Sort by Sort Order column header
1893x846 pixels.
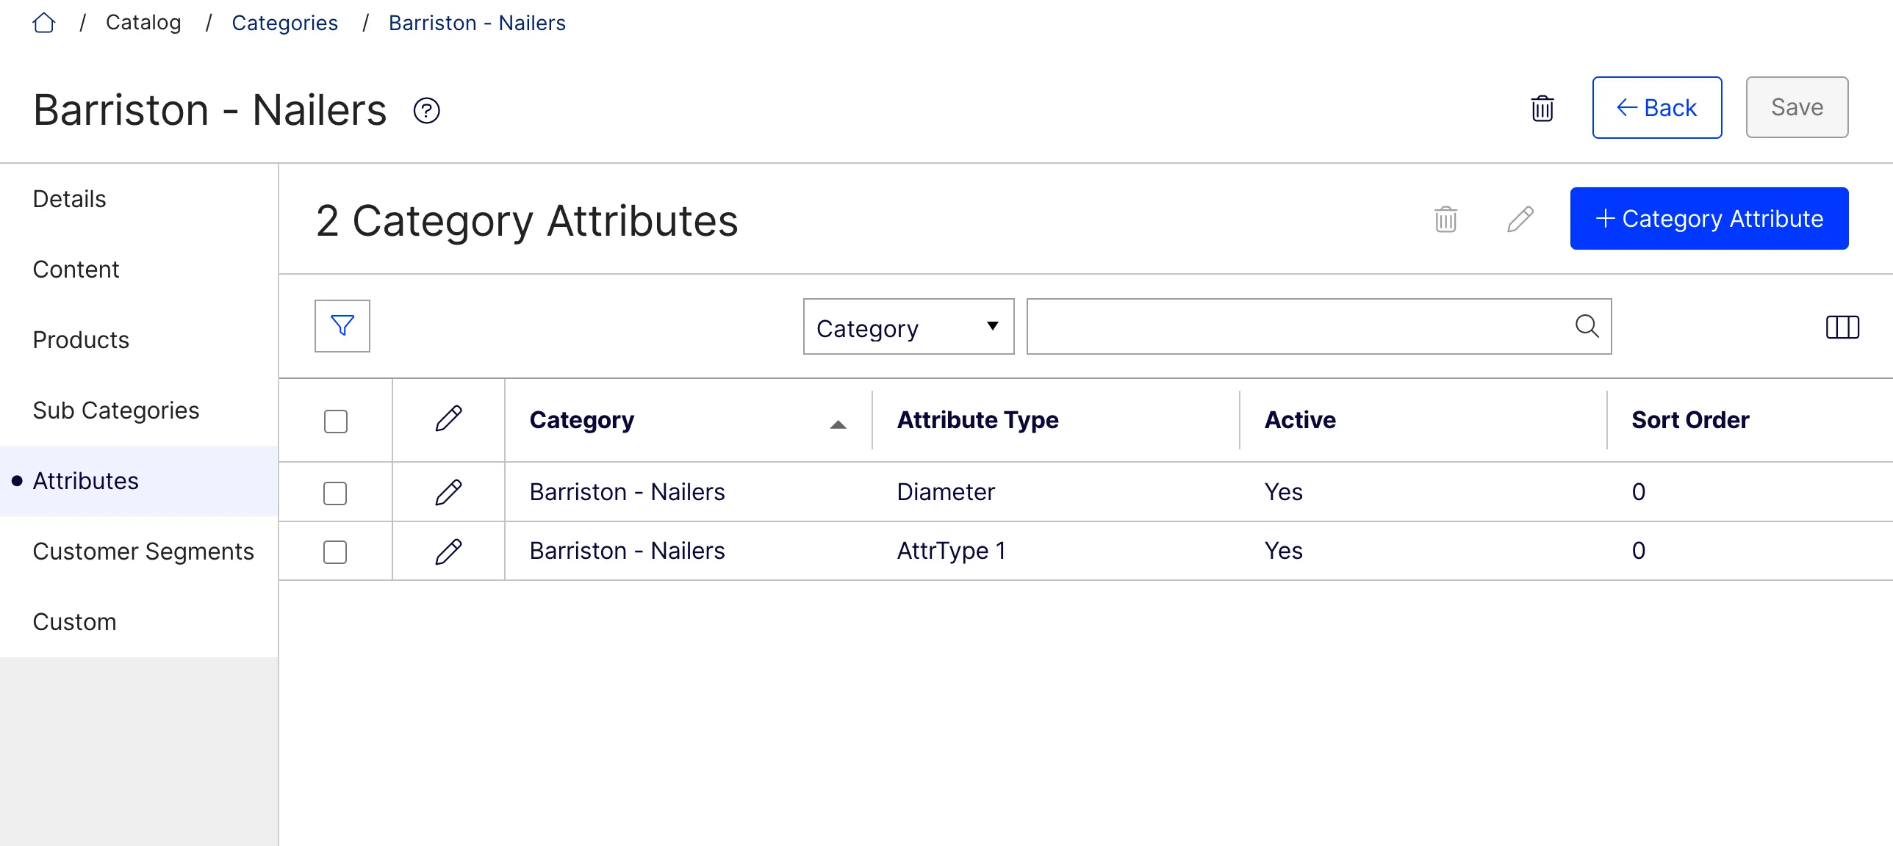point(1690,420)
